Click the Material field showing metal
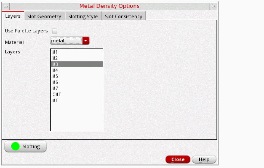The width and height of the screenshot is (264, 168). click(x=66, y=41)
